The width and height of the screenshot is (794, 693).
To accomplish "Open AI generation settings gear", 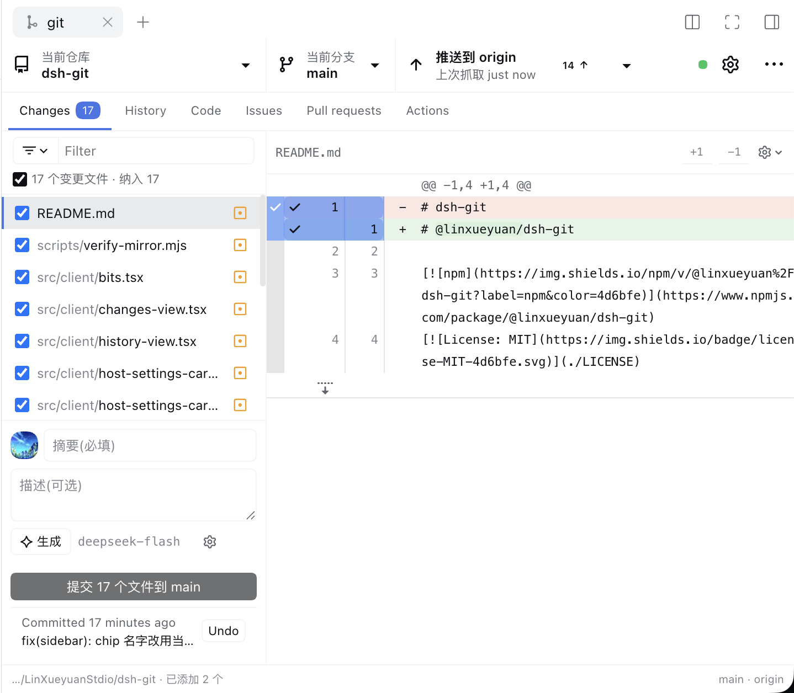I will (210, 542).
